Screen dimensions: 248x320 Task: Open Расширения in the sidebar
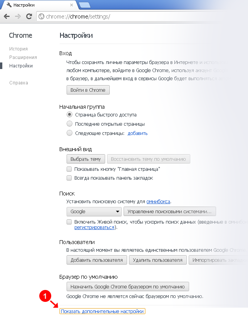(x=23, y=57)
